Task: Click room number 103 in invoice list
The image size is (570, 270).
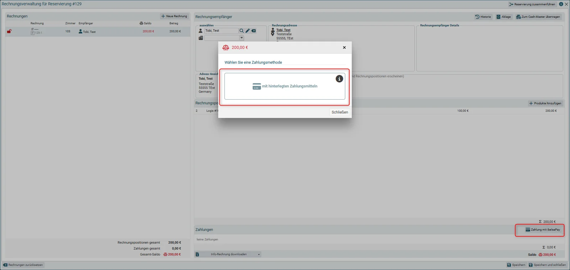Action: [x=68, y=31]
